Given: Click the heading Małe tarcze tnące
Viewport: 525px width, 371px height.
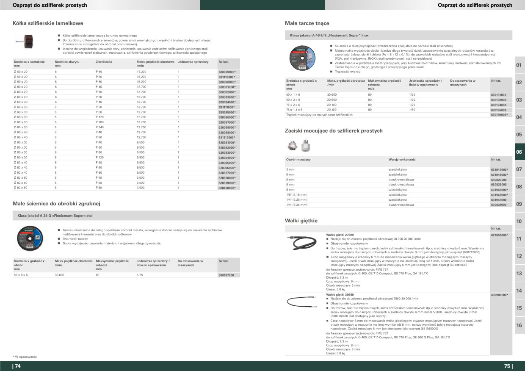Looking at the screenshot, I should pyautogui.click(x=307, y=23).
